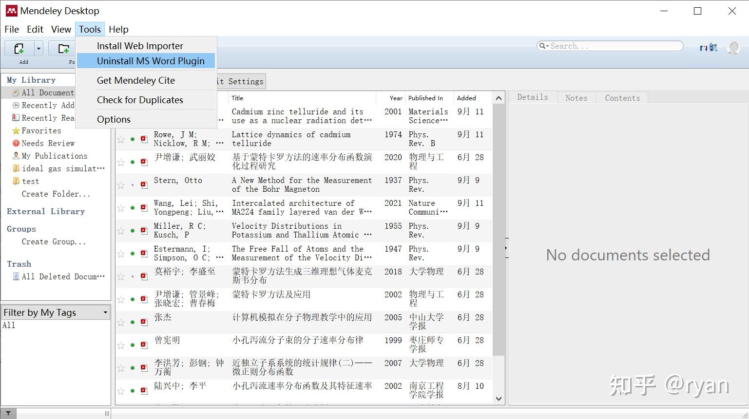
Task: Open the Help menu
Action: point(118,29)
